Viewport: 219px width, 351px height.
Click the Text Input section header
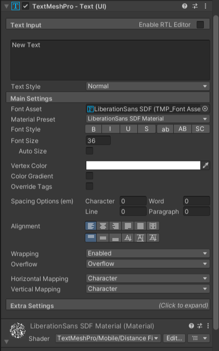tap(108, 24)
